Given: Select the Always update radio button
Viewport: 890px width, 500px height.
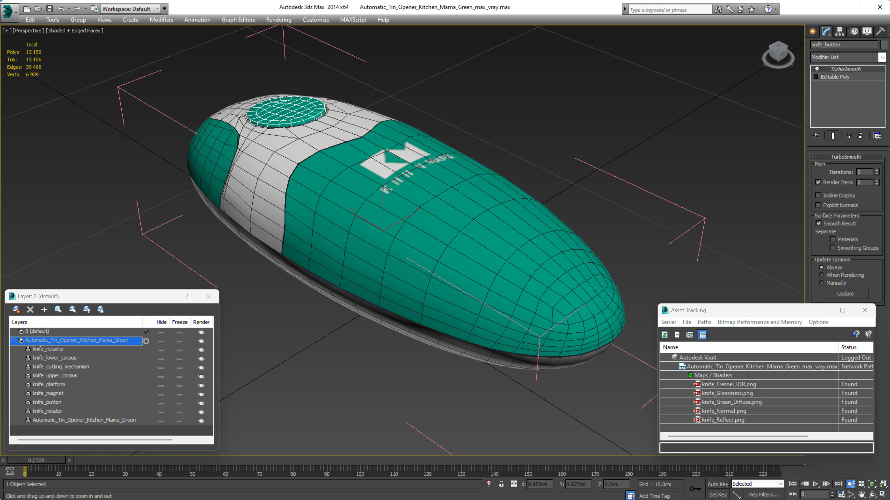Looking at the screenshot, I should (x=821, y=267).
